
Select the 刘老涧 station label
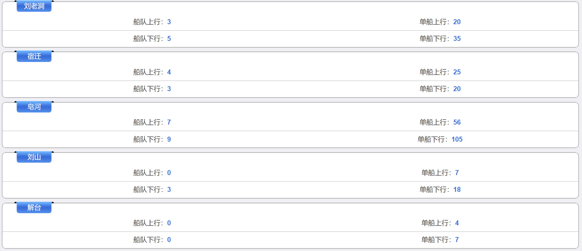tap(34, 6)
